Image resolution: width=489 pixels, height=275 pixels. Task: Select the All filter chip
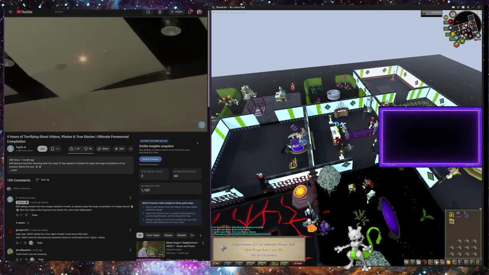[140, 235]
